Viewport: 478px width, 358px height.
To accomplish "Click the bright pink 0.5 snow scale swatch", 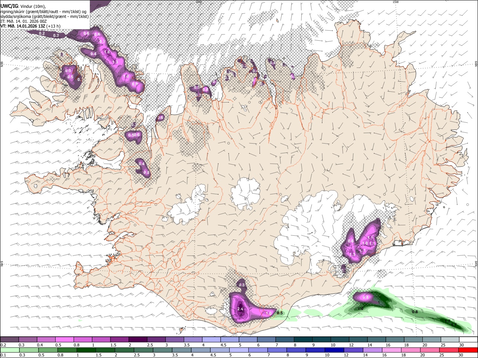I will pos(64,339).
